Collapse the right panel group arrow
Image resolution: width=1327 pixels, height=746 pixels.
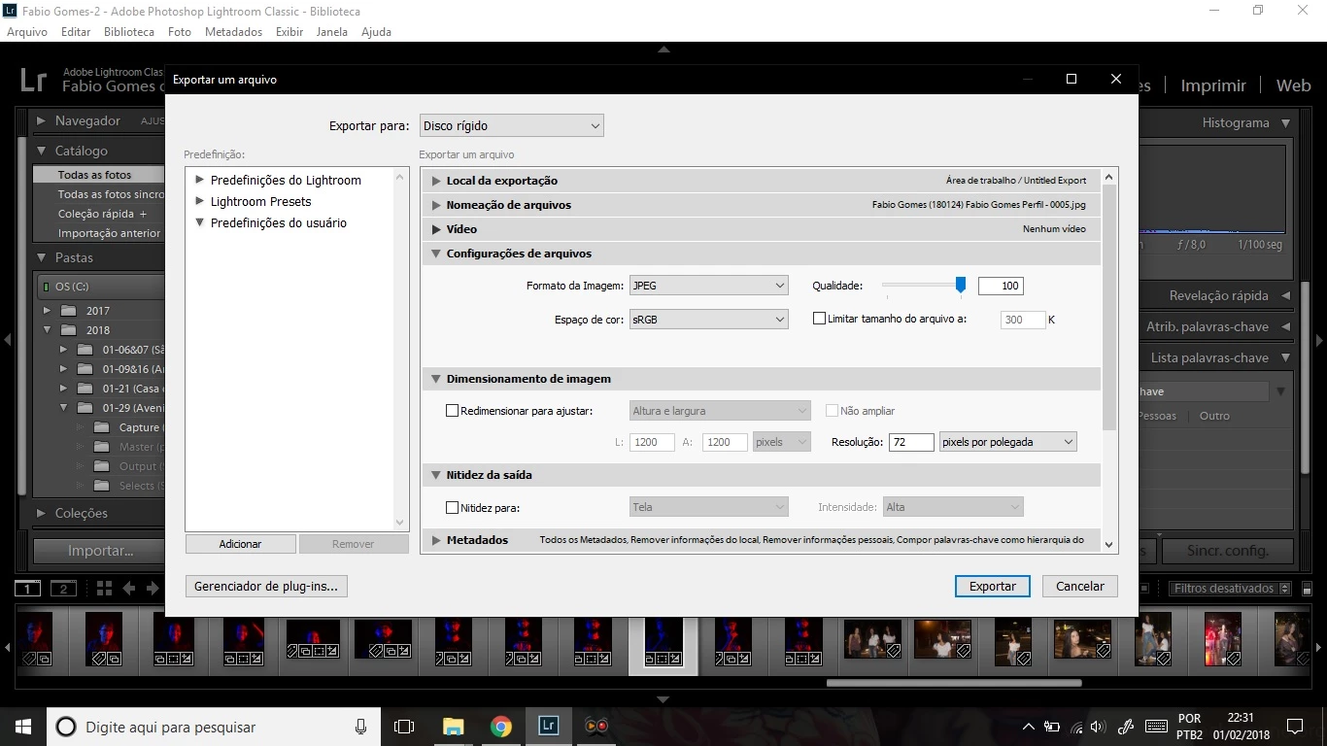1319,340
